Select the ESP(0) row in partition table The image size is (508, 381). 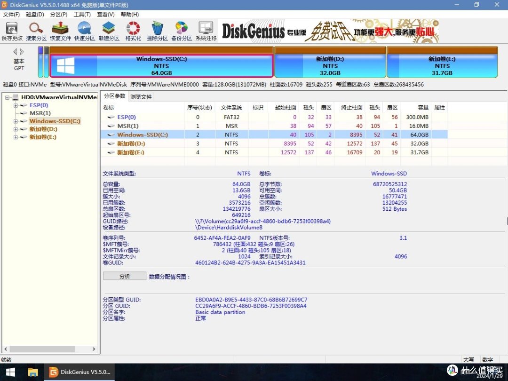[x=275, y=117]
